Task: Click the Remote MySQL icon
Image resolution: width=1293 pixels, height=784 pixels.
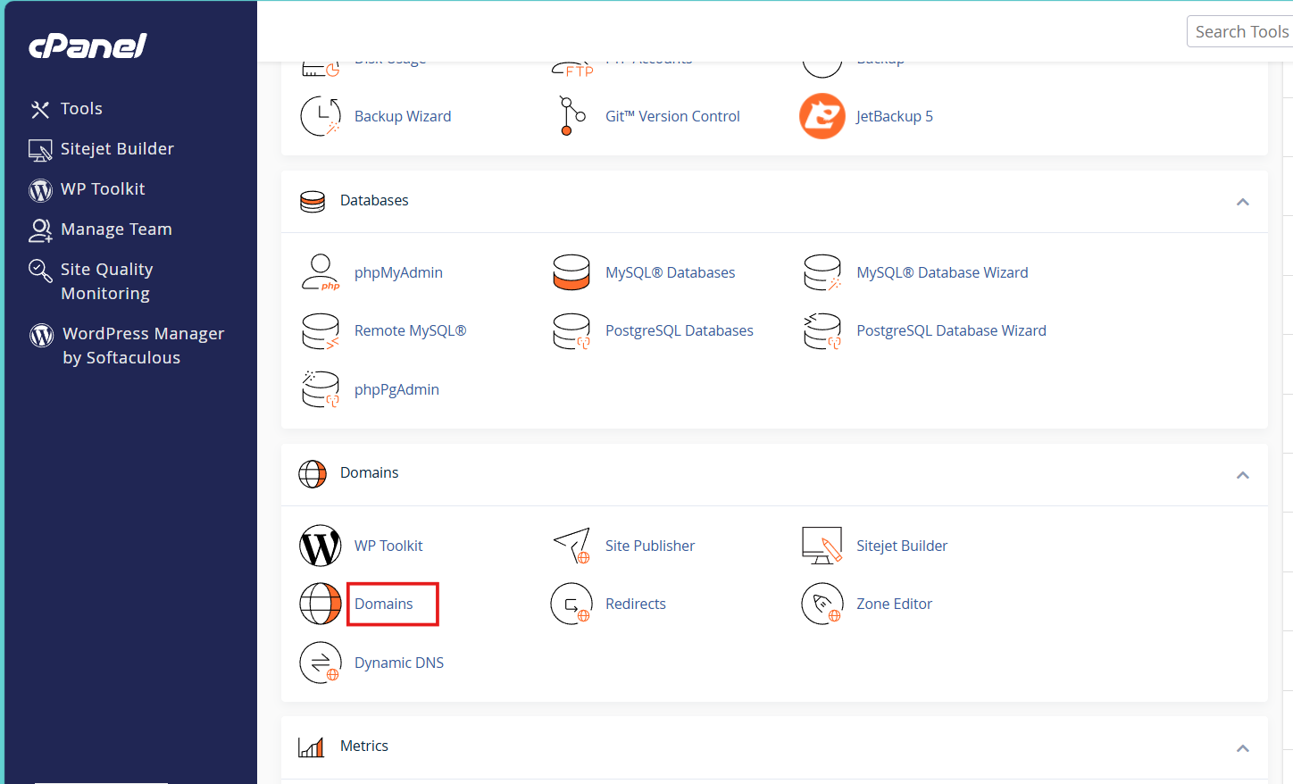Action: click(x=321, y=331)
